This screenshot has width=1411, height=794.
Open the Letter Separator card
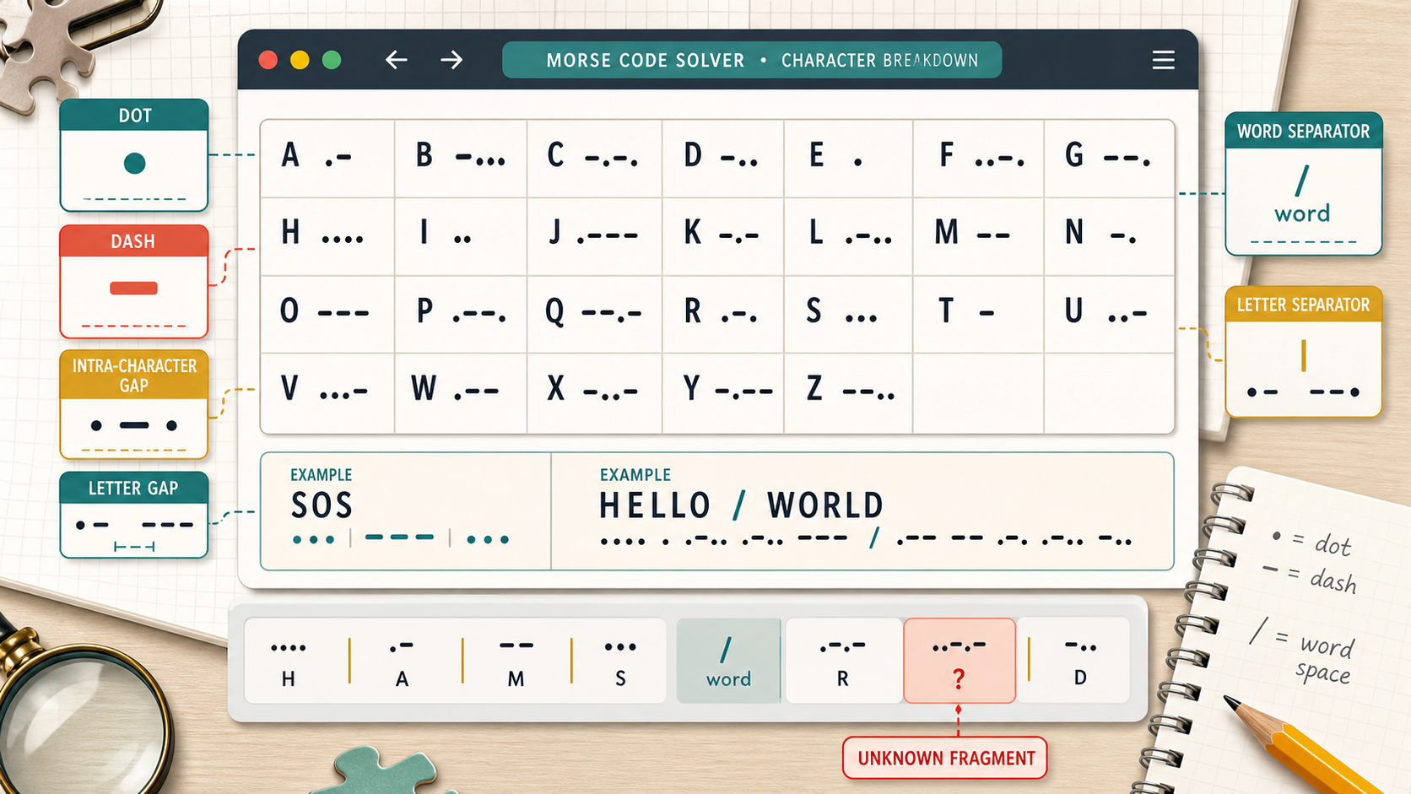coord(1303,352)
